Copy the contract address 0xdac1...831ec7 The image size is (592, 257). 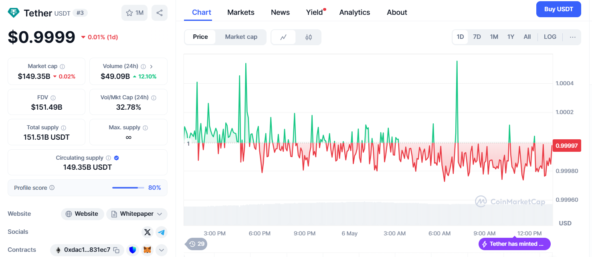(x=116, y=250)
